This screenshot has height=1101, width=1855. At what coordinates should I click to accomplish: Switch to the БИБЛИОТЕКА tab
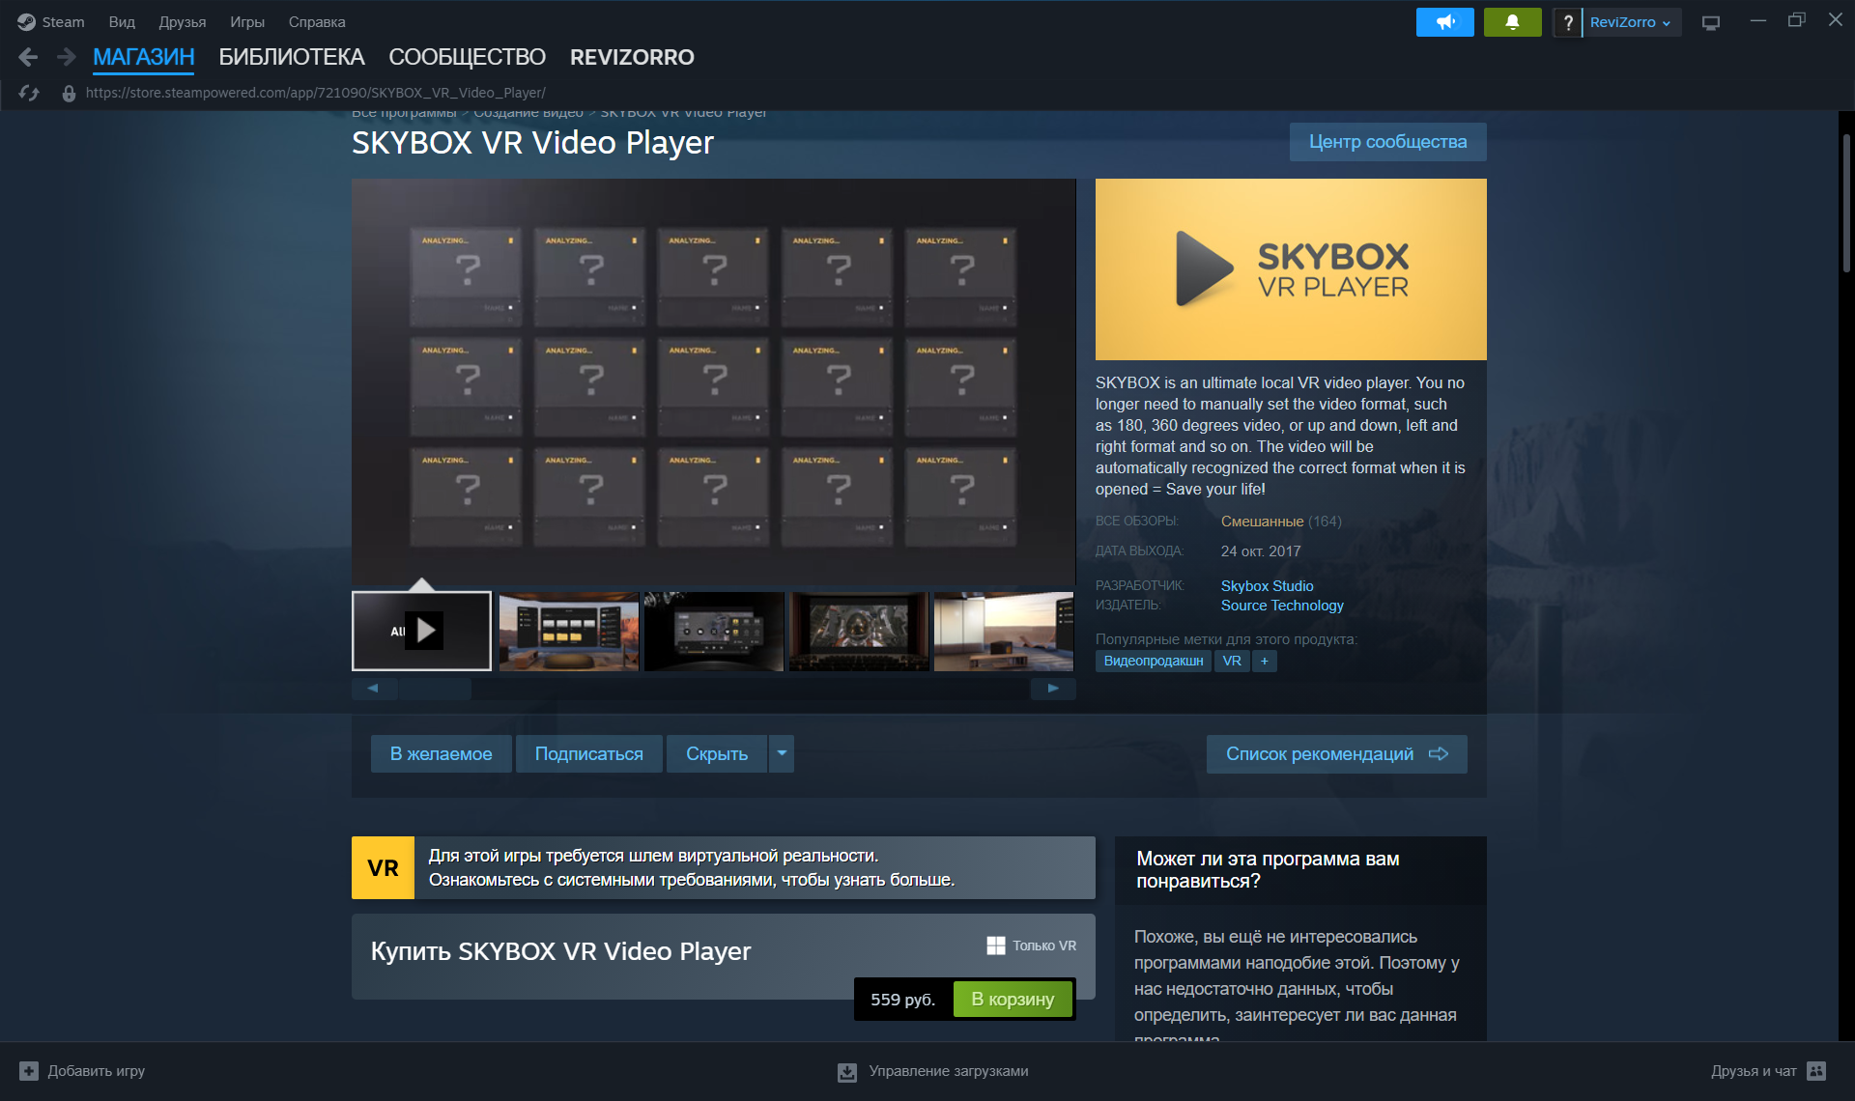(x=292, y=57)
